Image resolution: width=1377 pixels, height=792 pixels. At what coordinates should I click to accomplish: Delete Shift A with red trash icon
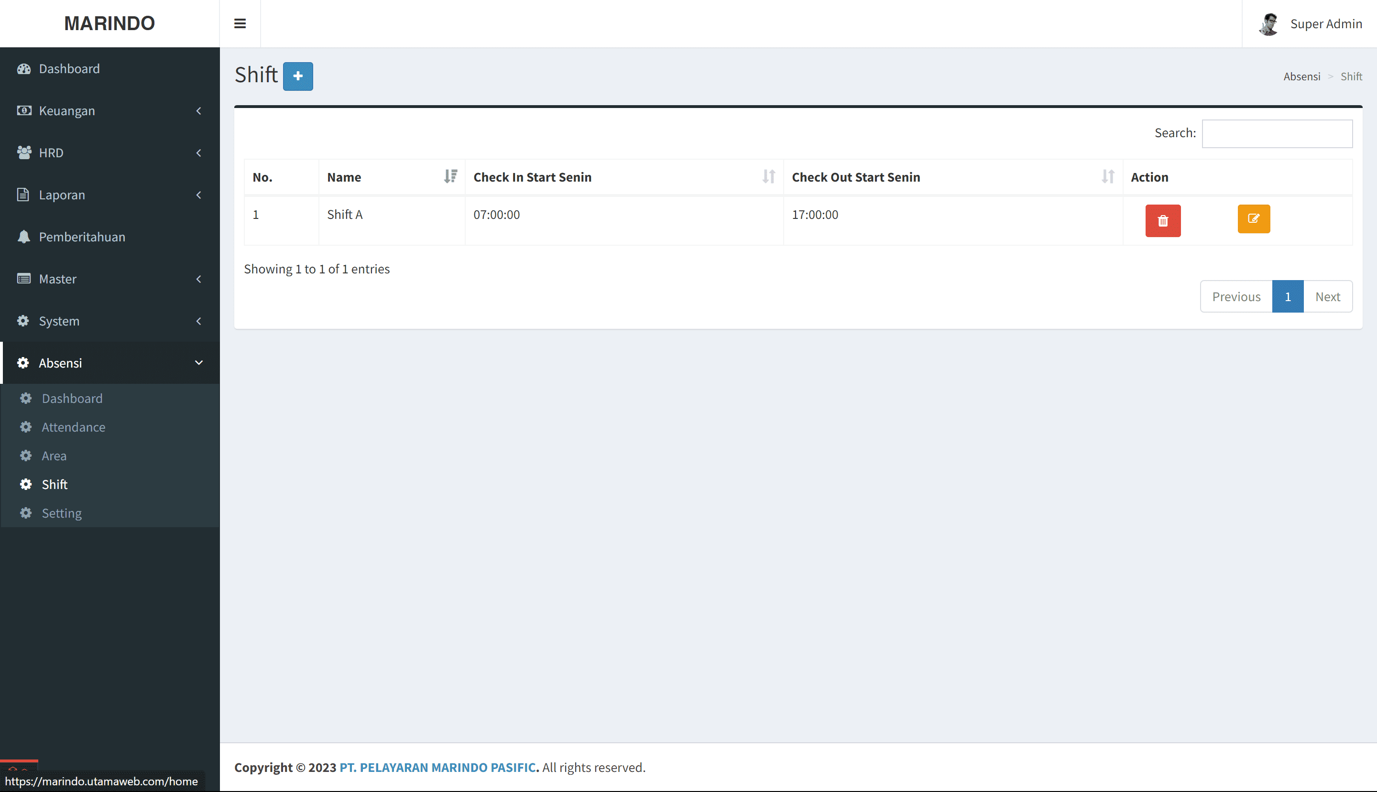coord(1163,220)
